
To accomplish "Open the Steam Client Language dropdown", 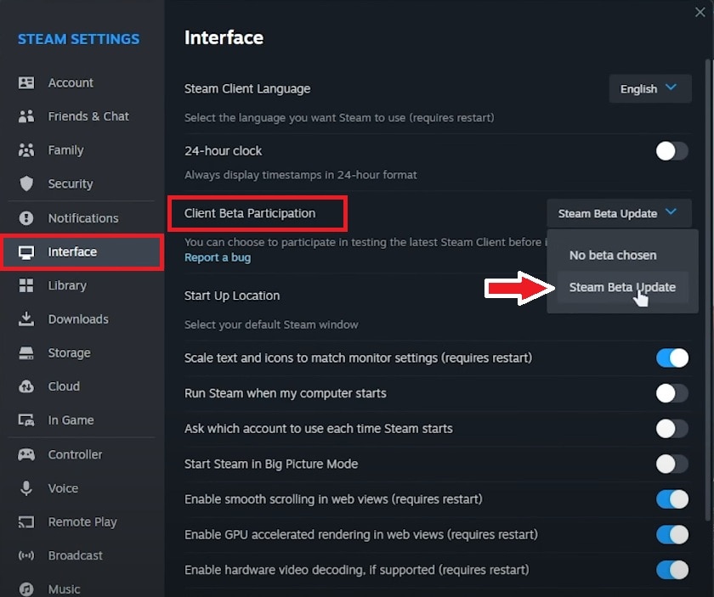I will pyautogui.click(x=649, y=88).
